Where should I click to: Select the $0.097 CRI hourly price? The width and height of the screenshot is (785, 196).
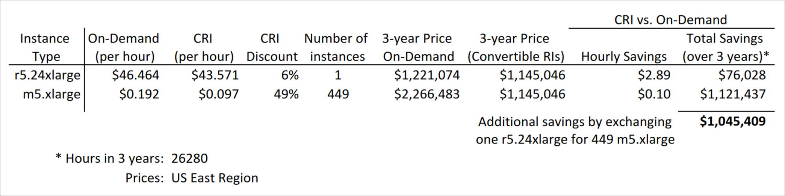[219, 94]
